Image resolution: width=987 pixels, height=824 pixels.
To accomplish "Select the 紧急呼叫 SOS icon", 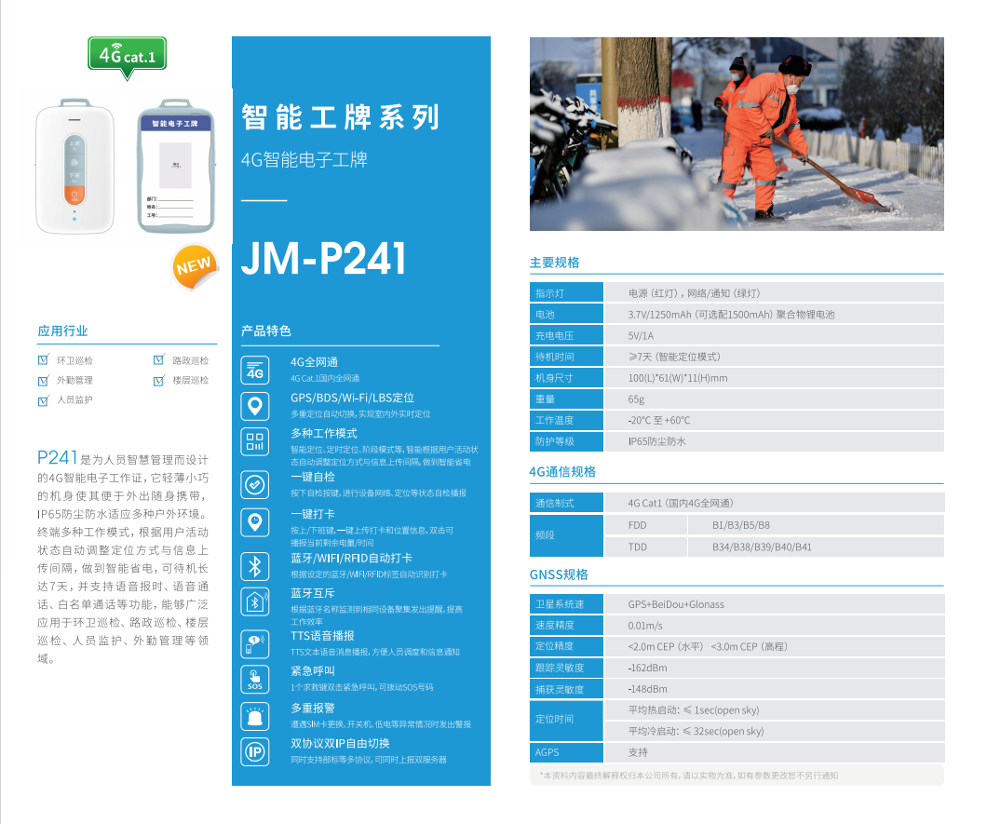I will [x=255, y=679].
